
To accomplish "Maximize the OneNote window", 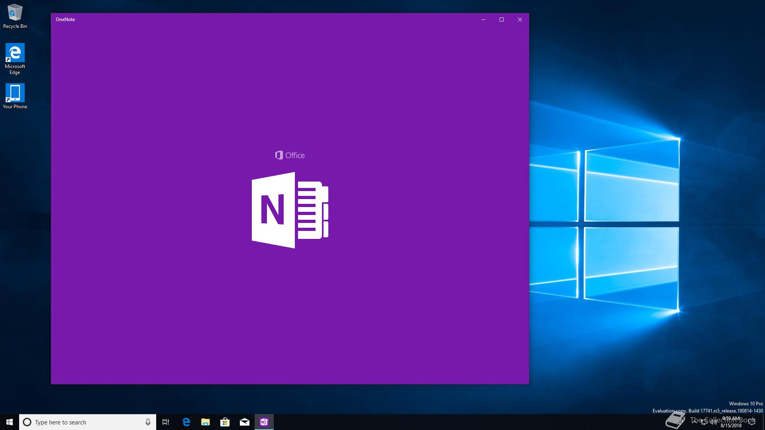I will pyautogui.click(x=502, y=20).
